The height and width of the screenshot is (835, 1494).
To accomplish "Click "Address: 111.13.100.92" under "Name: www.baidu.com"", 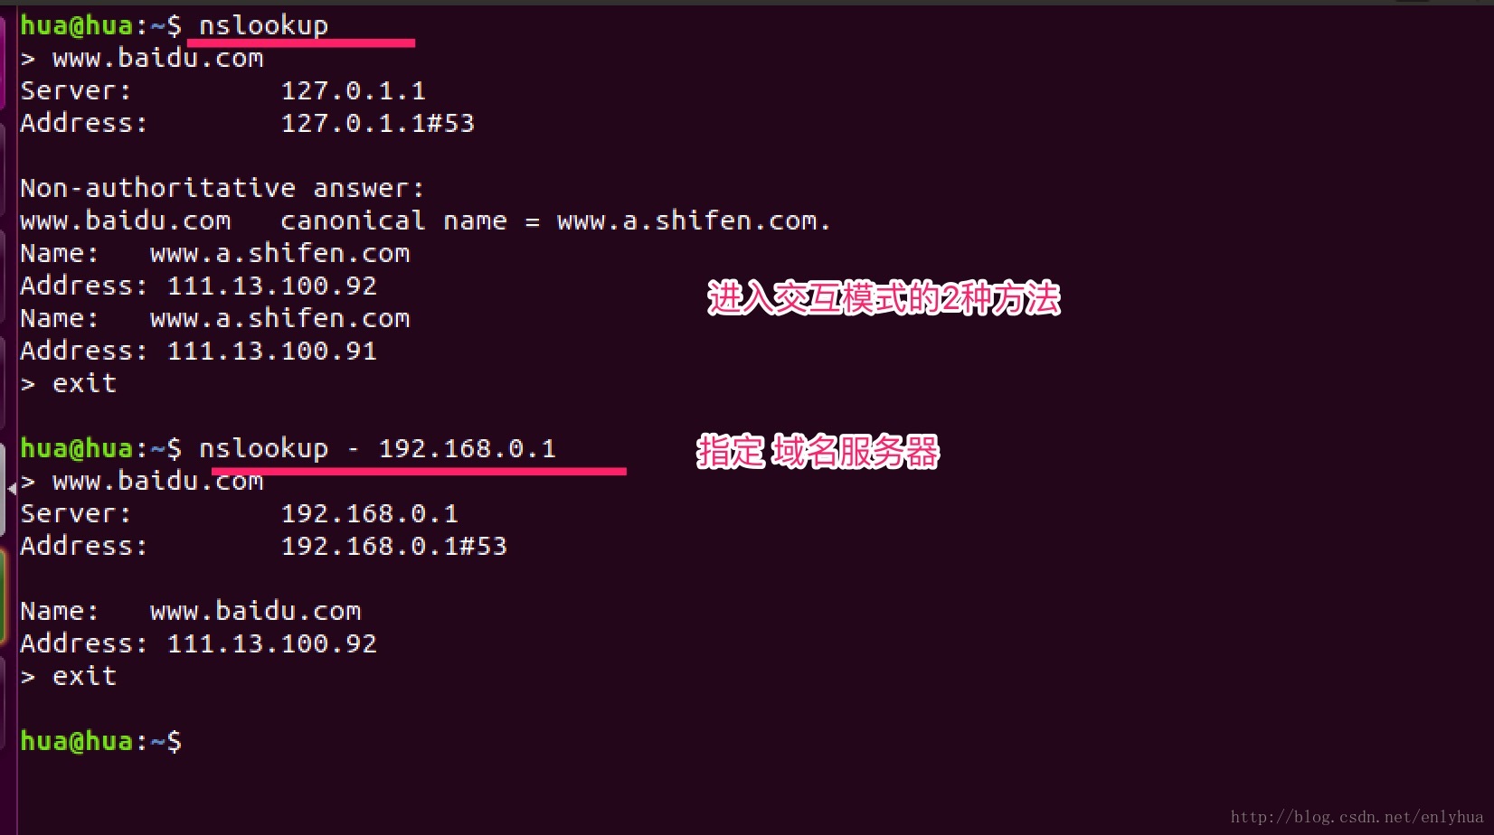I will coord(198,643).
